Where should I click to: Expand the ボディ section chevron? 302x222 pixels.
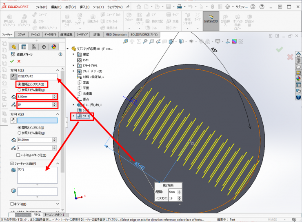[62, 204]
